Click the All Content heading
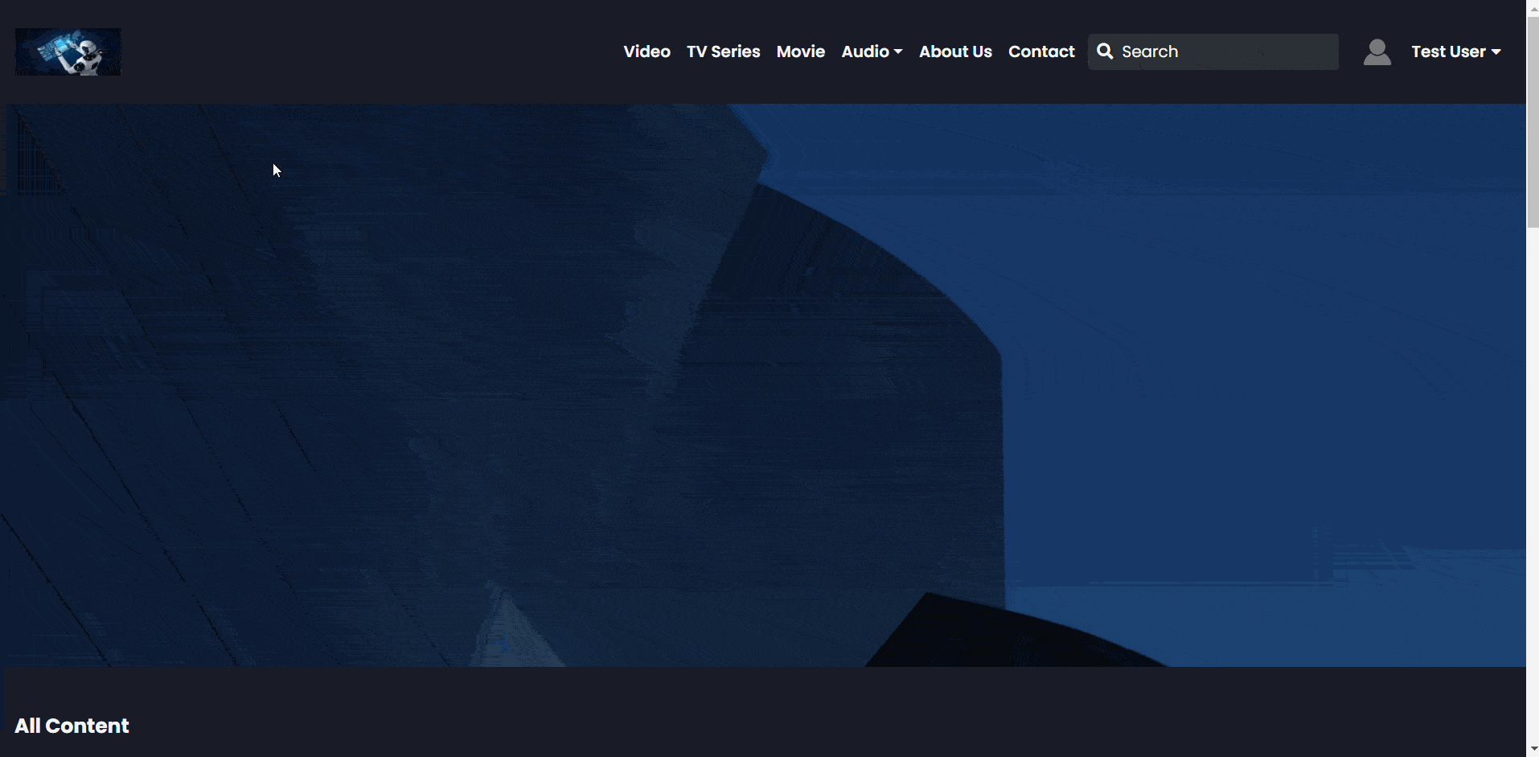1539x757 pixels. click(x=72, y=726)
